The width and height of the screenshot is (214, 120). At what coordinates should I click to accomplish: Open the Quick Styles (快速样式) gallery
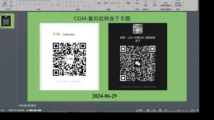pos(113,3)
